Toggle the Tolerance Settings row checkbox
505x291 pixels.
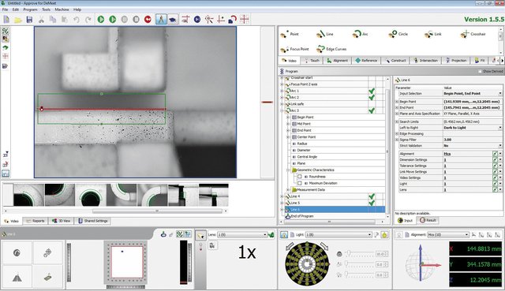pyautogui.click(x=495, y=166)
